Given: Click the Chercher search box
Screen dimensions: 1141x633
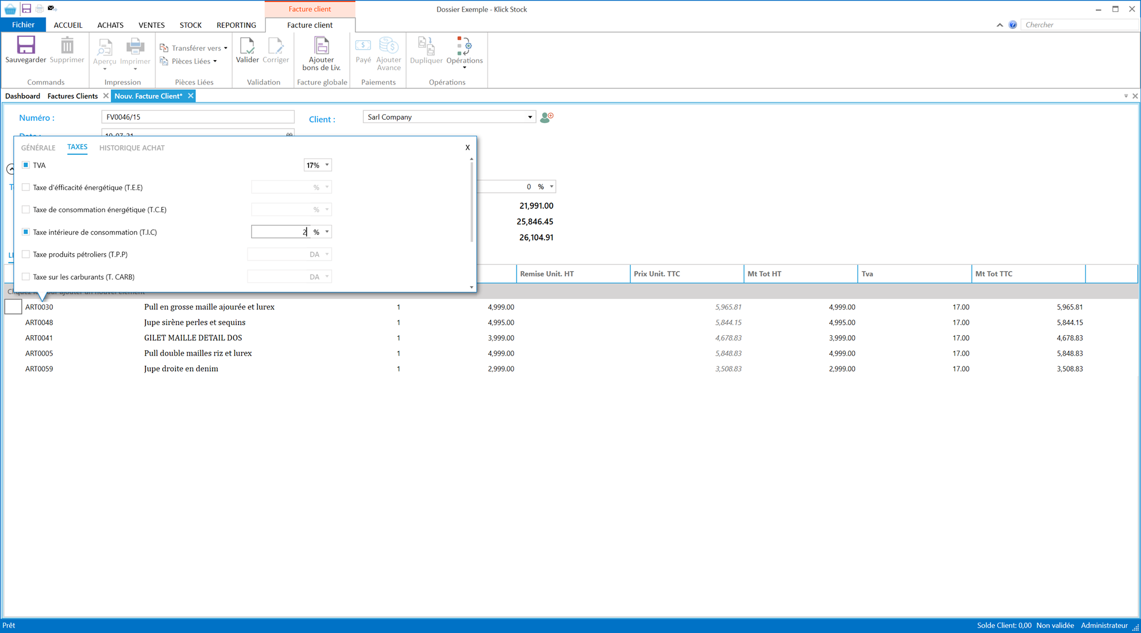Looking at the screenshot, I should click(x=1079, y=24).
